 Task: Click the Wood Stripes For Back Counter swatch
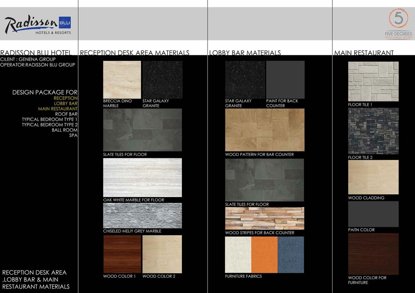pos(264,218)
